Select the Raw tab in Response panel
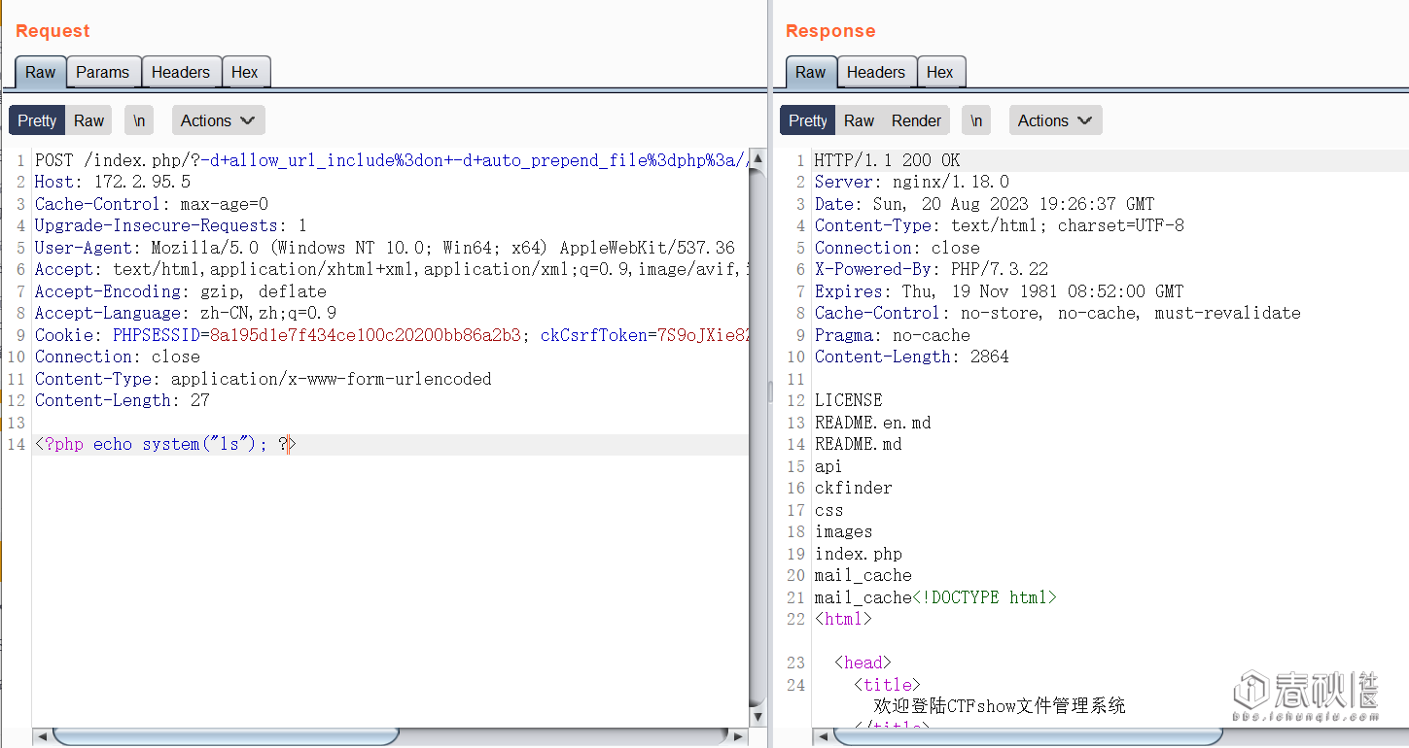The height and width of the screenshot is (748, 1409). pyautogui.click(x=811, y=72)
